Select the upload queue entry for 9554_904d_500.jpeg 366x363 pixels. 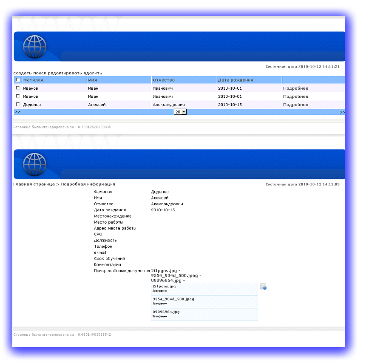coord(204,302)
